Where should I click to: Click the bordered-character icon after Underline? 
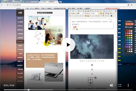click(86, 11)
